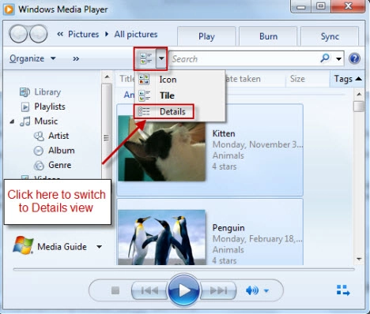This screenshot has height=314, width=370.
Task: Select the Penguin title text
Action: point(228,228)
